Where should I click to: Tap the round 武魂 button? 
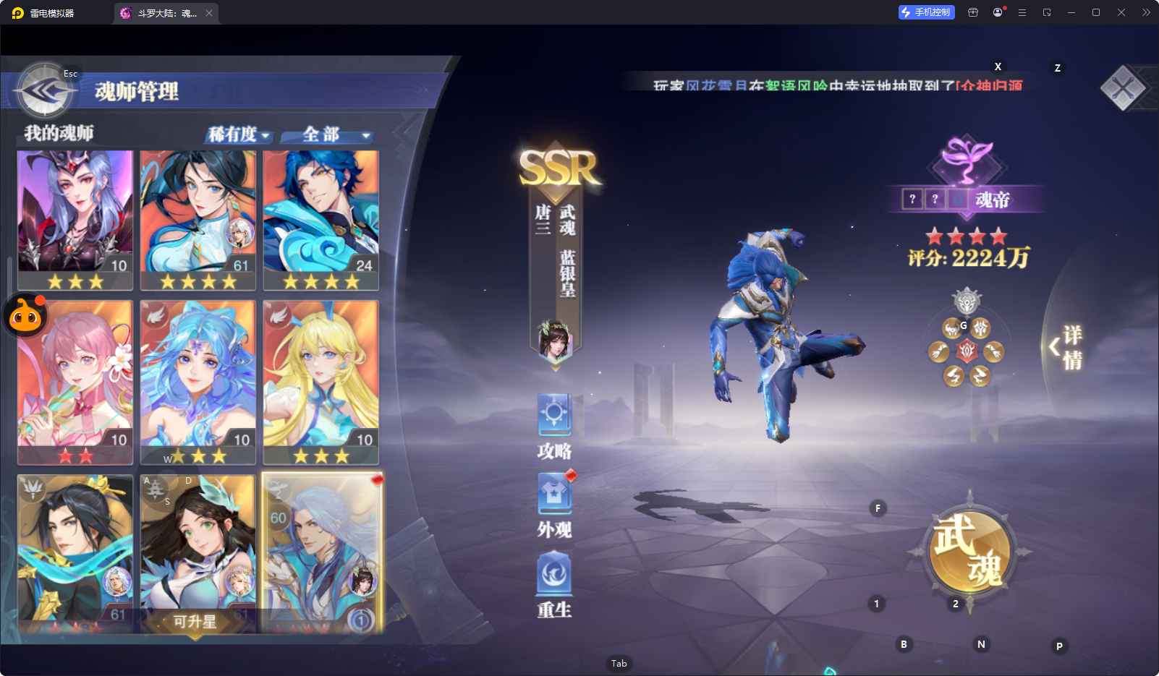point(969,552)
